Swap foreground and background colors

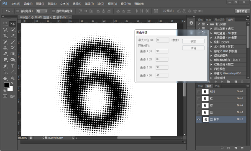[x=12, y=83]
